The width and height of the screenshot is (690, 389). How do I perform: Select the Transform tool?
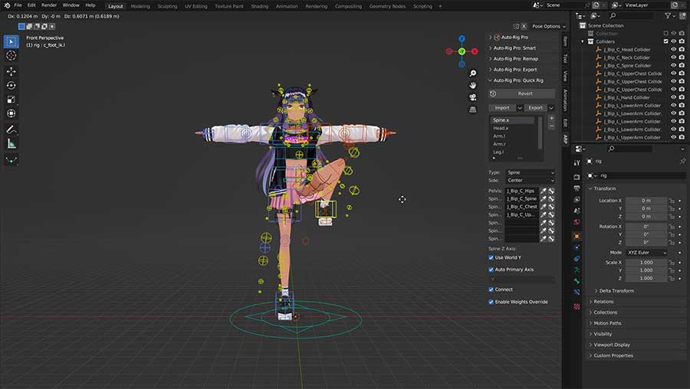click(x=11, y=113)
